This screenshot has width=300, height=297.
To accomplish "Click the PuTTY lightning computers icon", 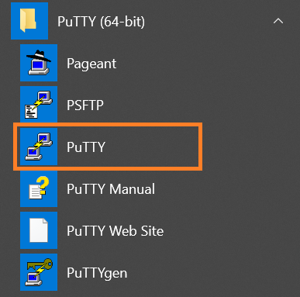I will point(39,147).
